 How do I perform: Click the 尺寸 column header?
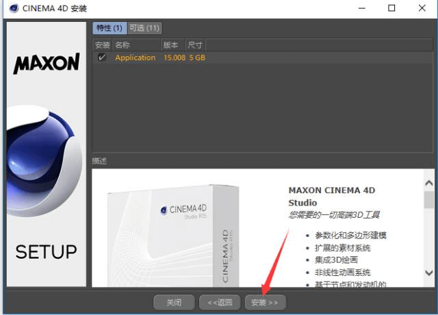point(195,45)
